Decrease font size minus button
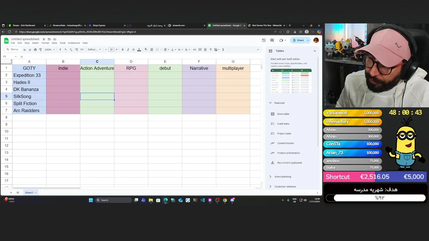Screen dimensions: 429x241 pyautogui.click(x=106, y=50)
